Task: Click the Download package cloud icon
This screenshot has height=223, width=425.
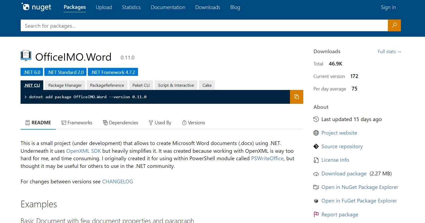Action: [x=316, y=174]
